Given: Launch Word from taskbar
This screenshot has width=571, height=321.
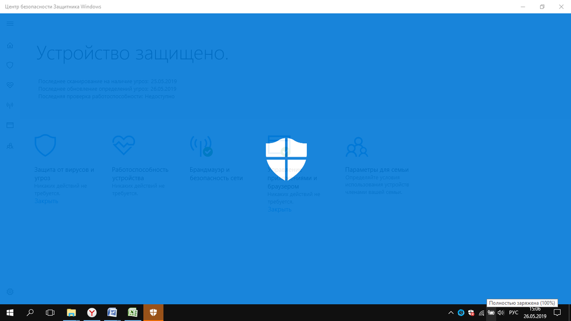Looking at the screenshot, I should 112,312.
